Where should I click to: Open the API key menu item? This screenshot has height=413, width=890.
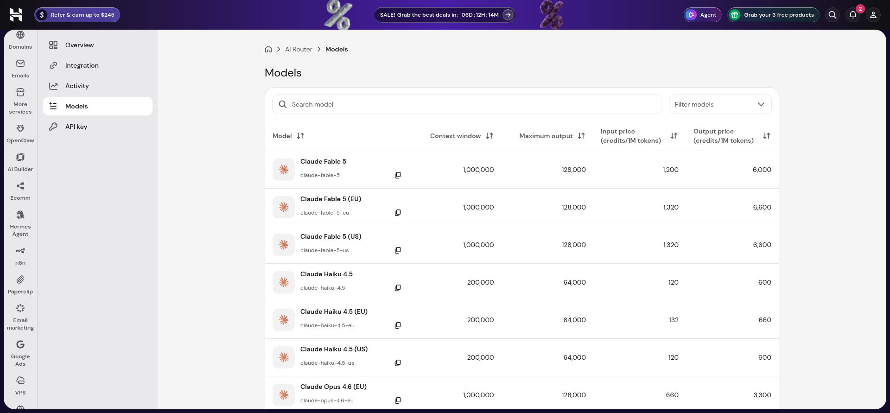point(98,127)
